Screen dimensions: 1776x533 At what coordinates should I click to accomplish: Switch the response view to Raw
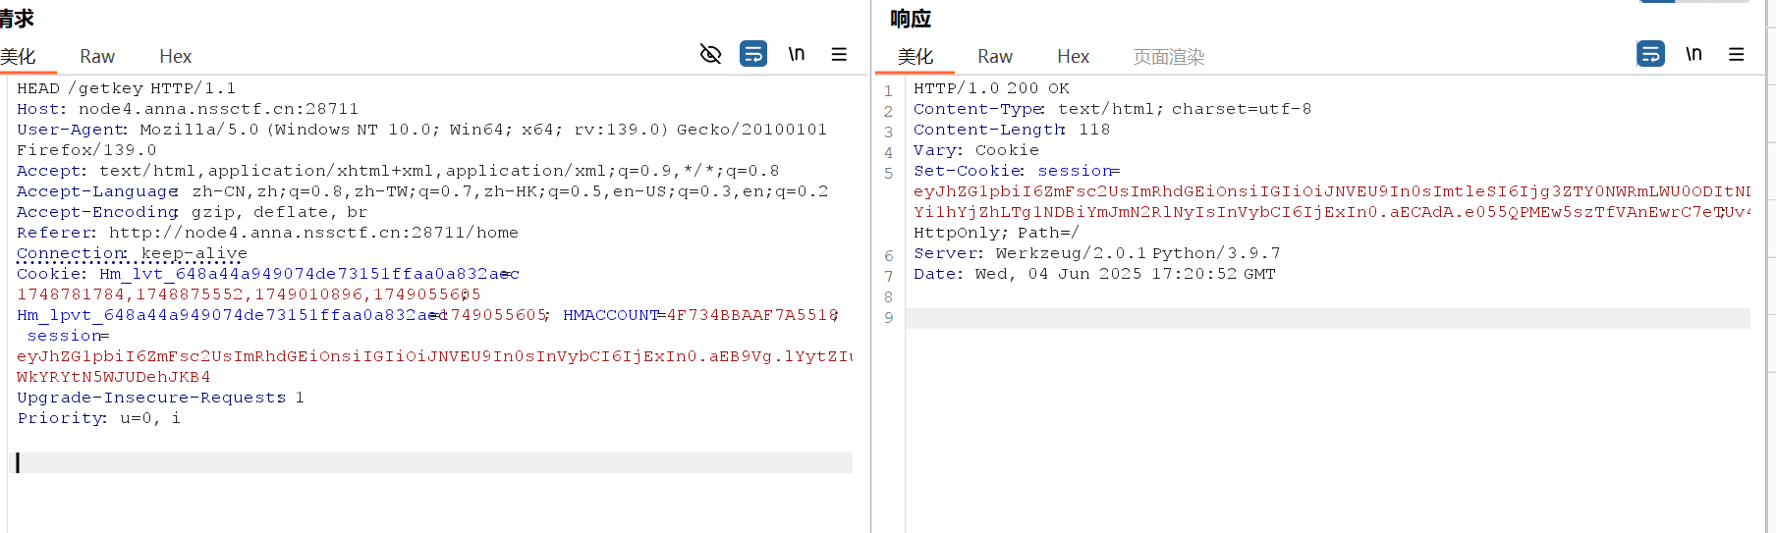[994, 57]
